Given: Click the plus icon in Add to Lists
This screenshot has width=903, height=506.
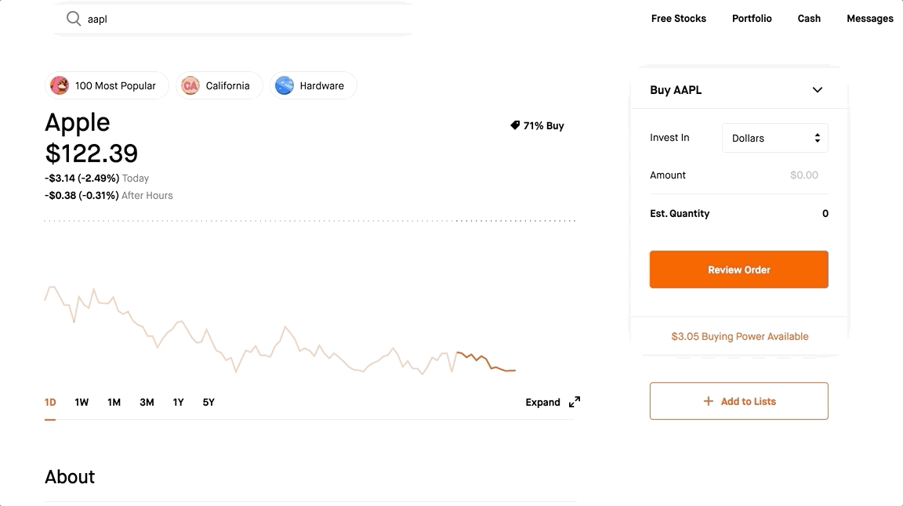Looking at the screenshot, I should [x=708, y=401].
